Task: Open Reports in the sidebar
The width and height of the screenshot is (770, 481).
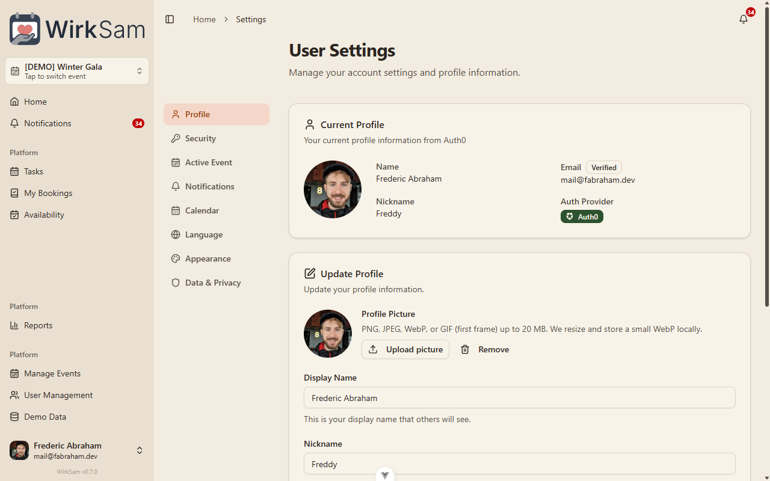Action: [77, 325]
